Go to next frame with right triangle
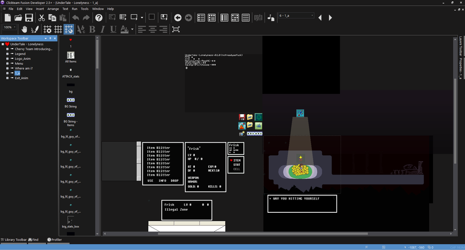465x250 pixels. tap(330, 18)
